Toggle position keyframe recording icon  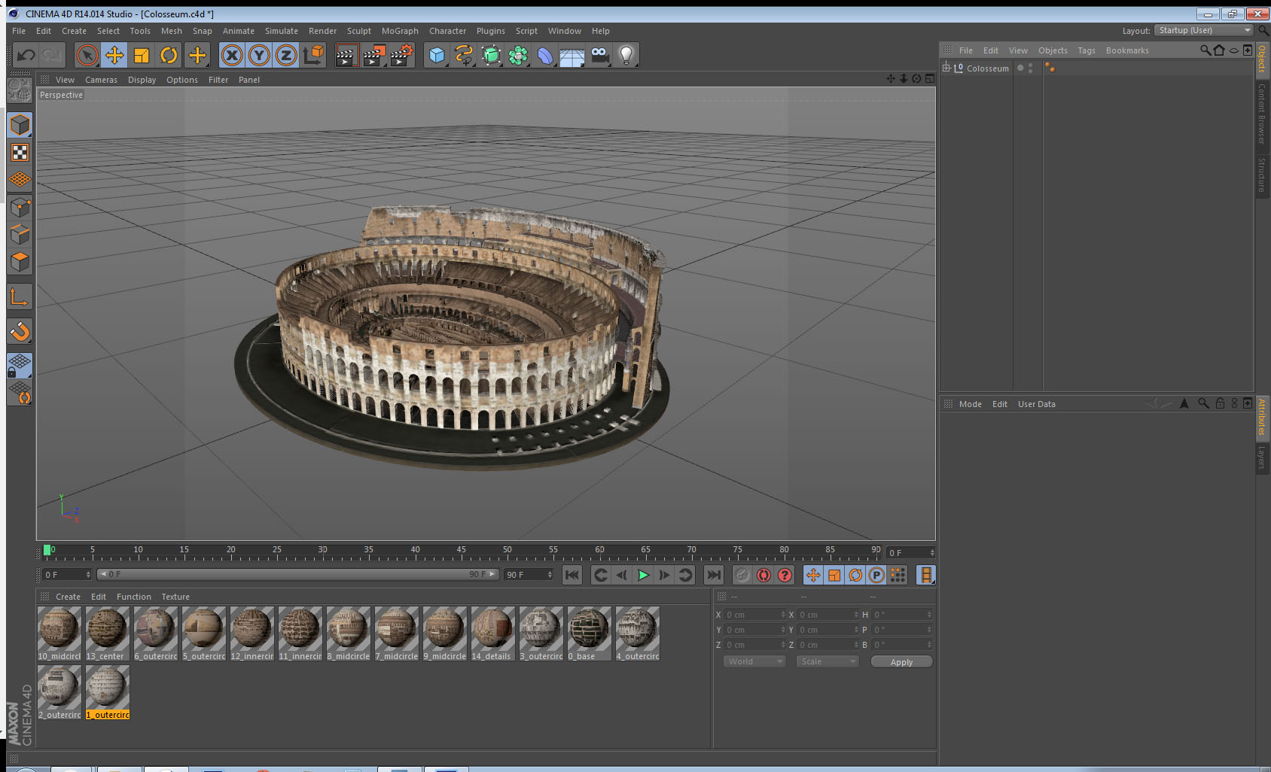813,575
